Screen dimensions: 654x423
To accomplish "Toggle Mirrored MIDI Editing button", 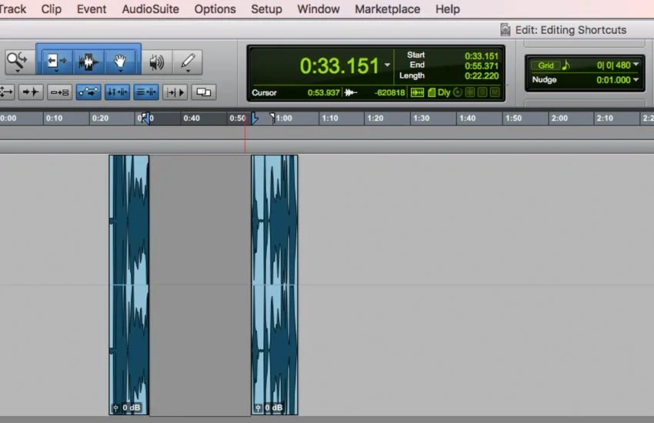I will pos(60,92).
